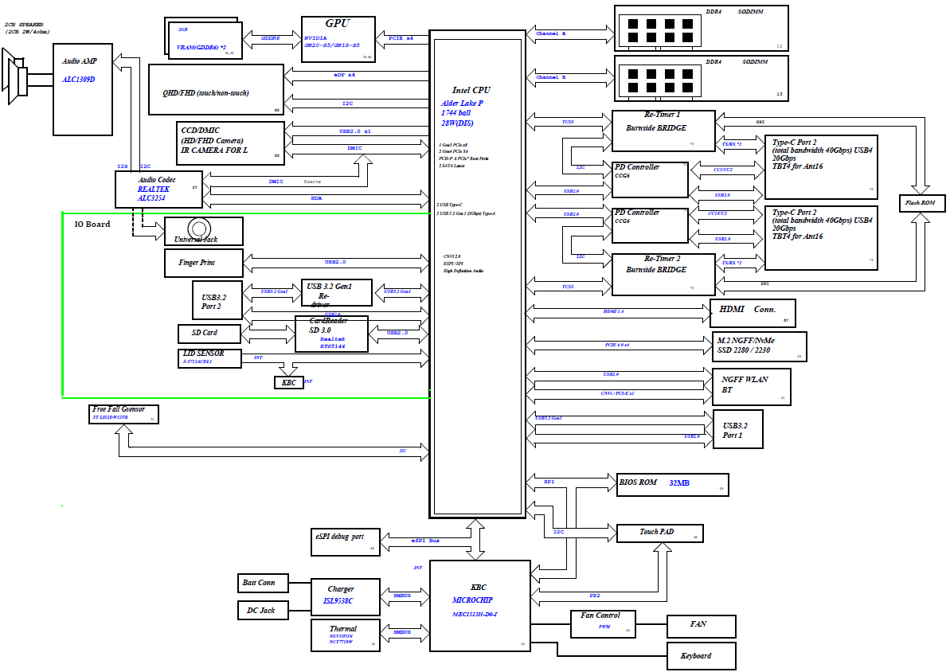
Task: Select the NVIDIA GPU block
Action: point(338,38)
